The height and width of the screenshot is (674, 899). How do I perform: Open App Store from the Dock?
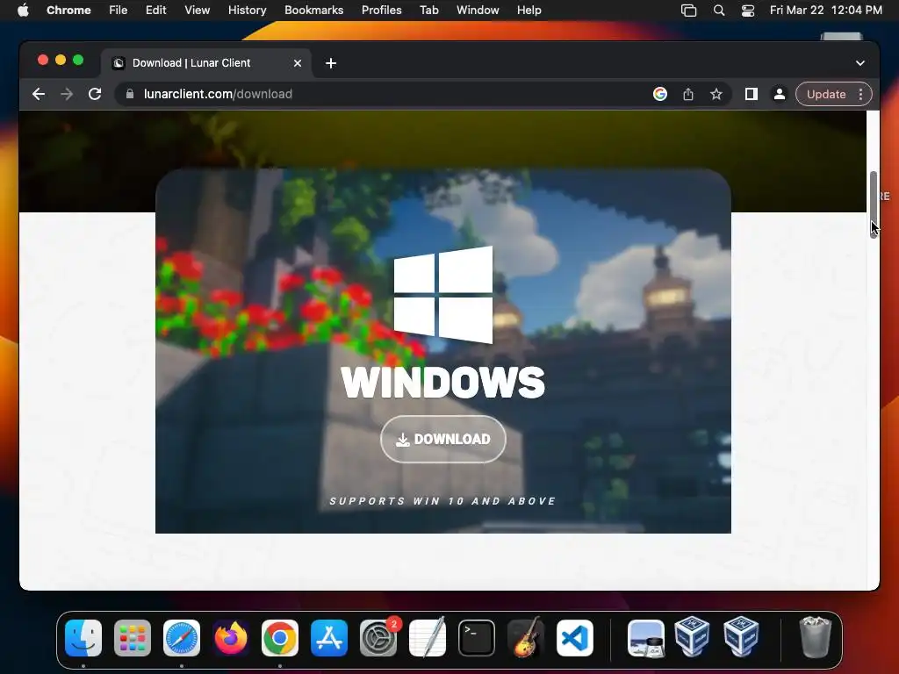click(329, 638)
